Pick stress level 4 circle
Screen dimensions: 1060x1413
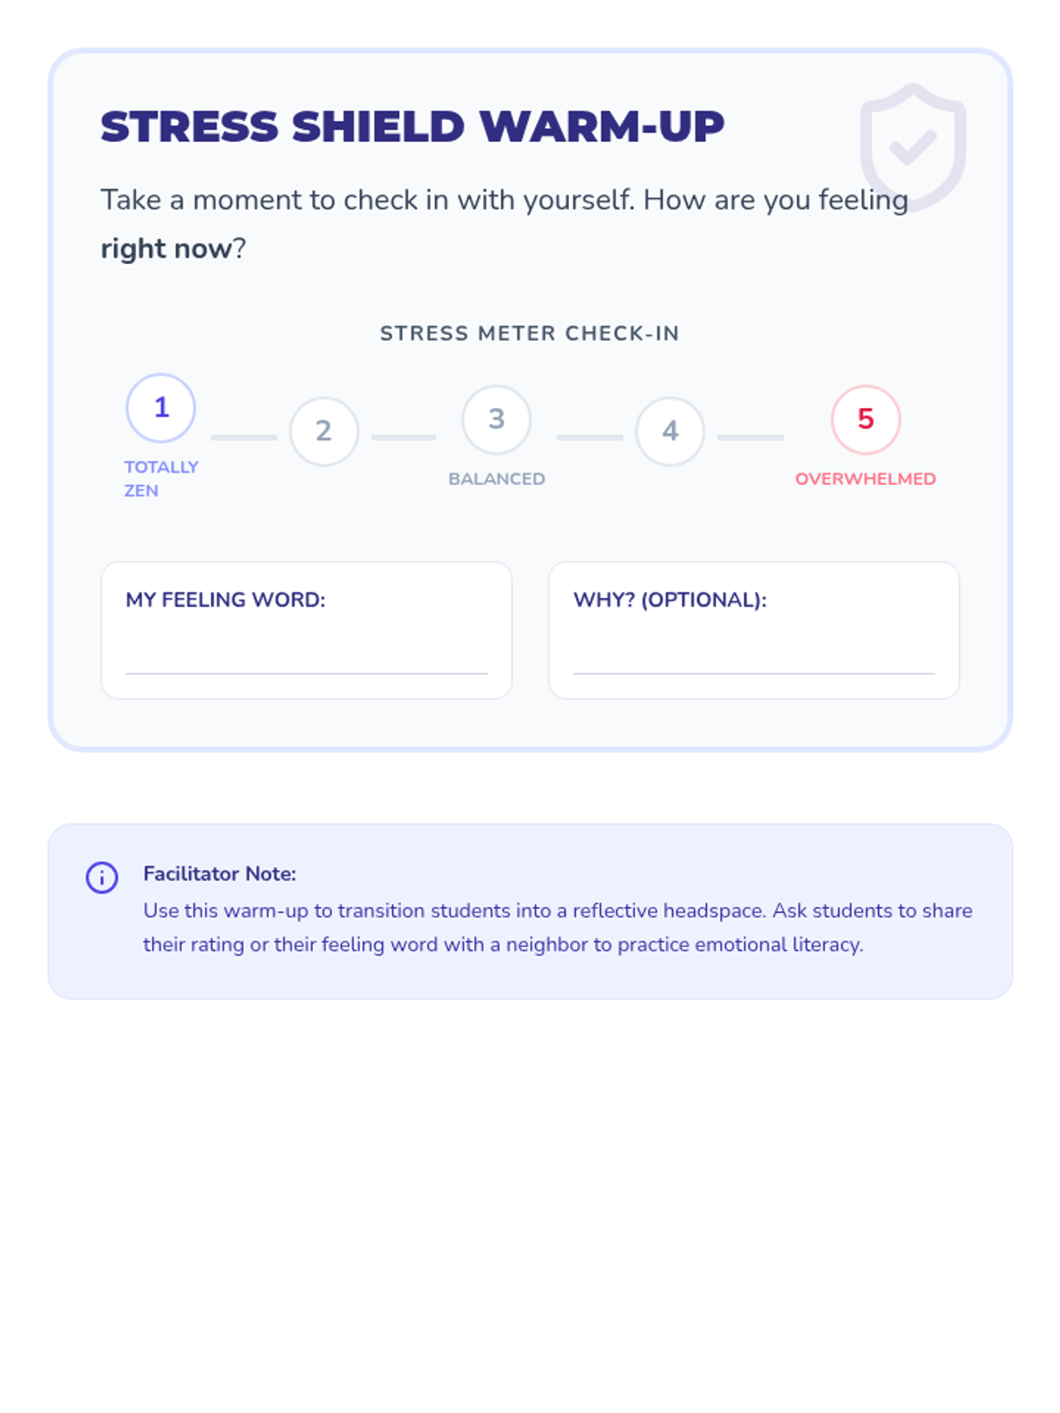(x=670, y=431)
